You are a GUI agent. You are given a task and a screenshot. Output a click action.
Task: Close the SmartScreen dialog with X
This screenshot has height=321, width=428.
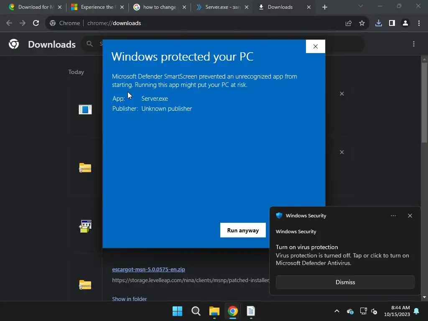pyautogui.click(x=315, y=46)
